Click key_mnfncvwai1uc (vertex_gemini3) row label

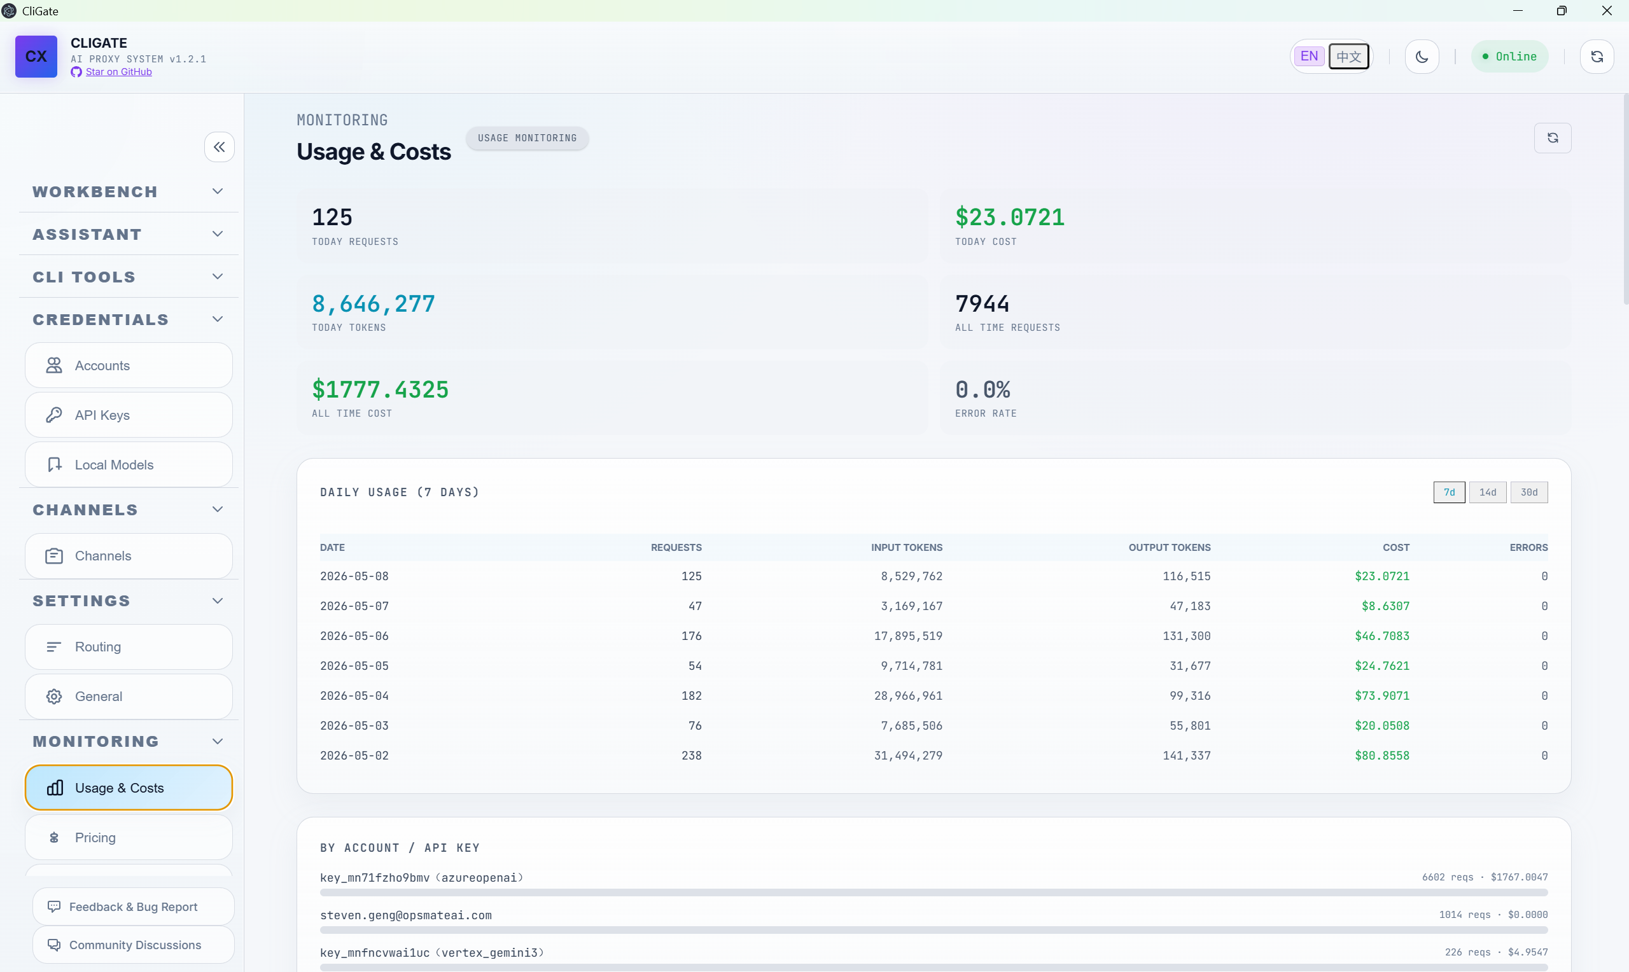(x=431, y=953)
